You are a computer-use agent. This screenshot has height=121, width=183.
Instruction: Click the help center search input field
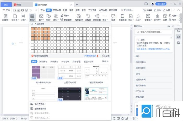(x=155, y=32)
